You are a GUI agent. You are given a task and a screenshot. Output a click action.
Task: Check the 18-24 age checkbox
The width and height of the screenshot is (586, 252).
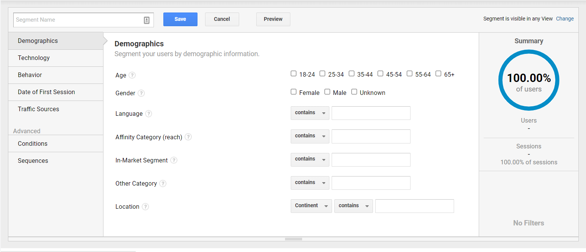pos(293,73)
